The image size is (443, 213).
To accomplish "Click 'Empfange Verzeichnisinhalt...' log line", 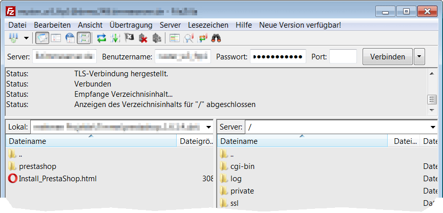I will point(123,94).
